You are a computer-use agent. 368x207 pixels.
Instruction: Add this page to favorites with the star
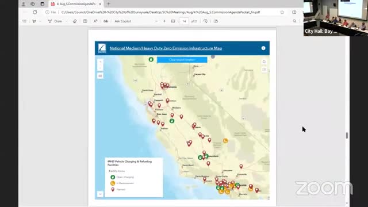click(x=282, y=12)
